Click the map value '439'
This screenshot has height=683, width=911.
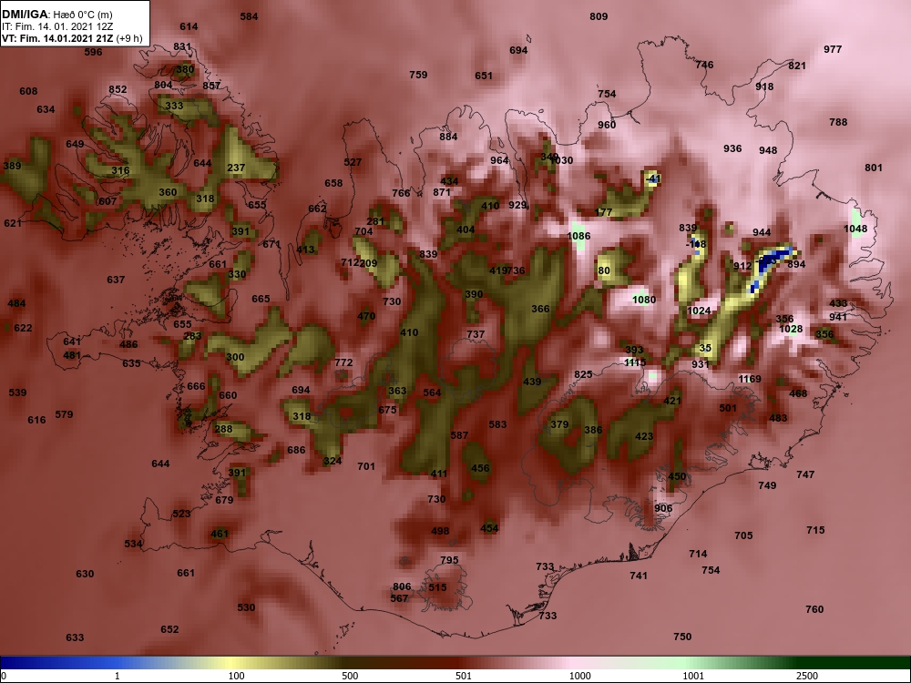[532, 382]
